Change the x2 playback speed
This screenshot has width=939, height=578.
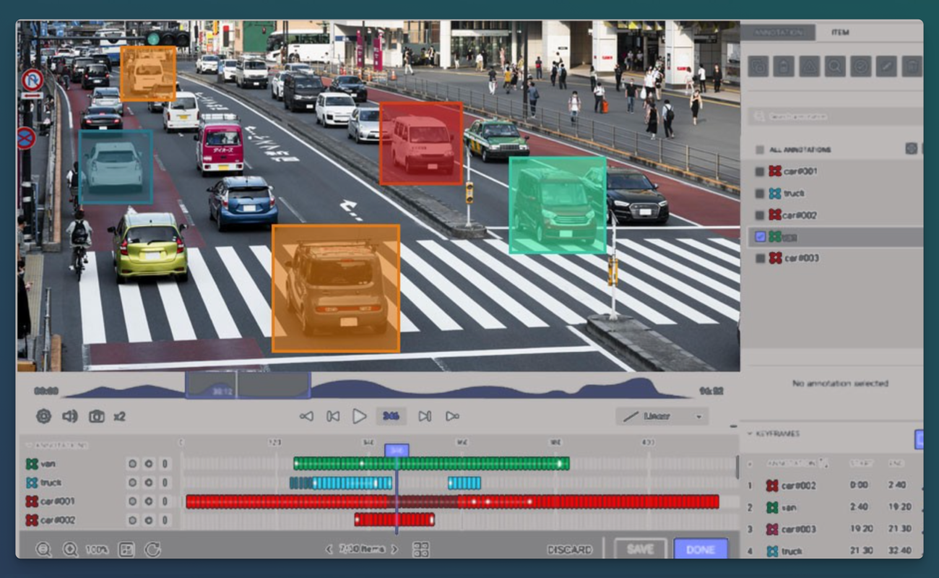[120, 416]
